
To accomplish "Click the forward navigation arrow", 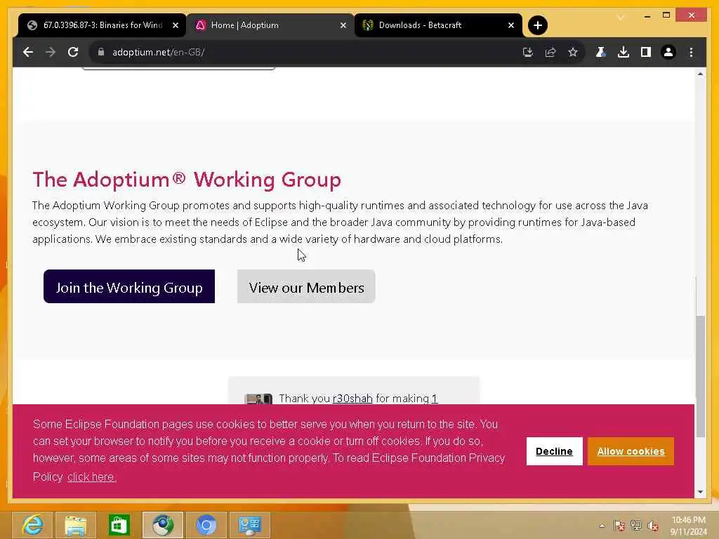I will [51, 52].
